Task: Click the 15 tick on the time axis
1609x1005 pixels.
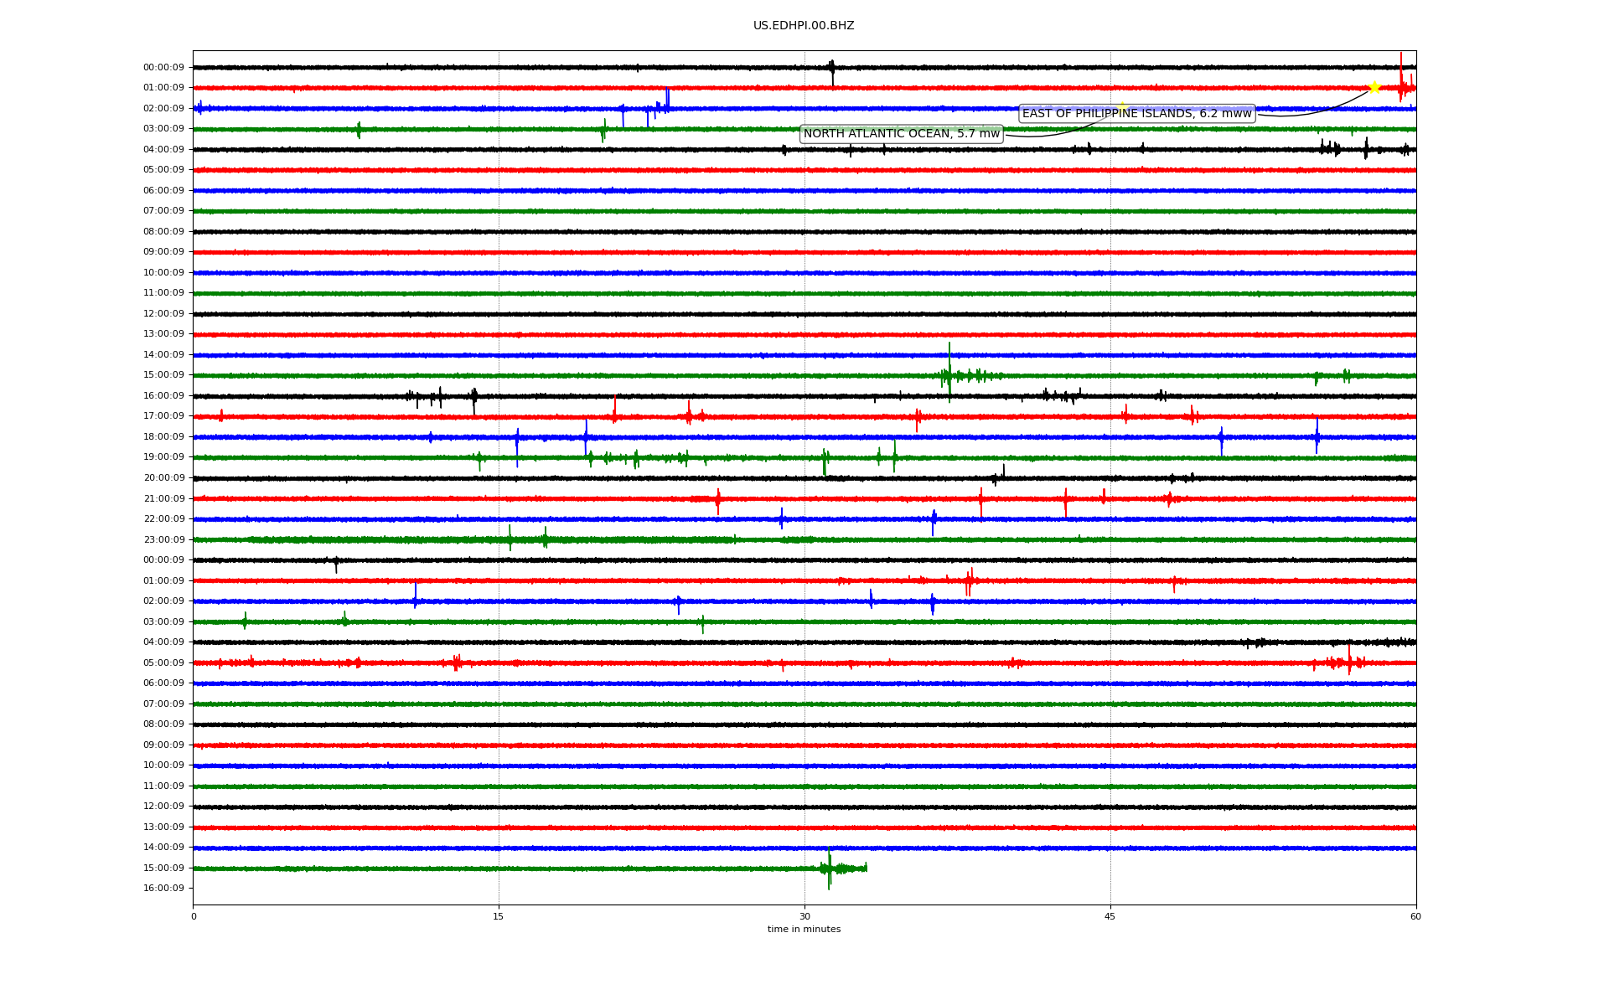Action: pyautogui.click(x=499, y=916)
